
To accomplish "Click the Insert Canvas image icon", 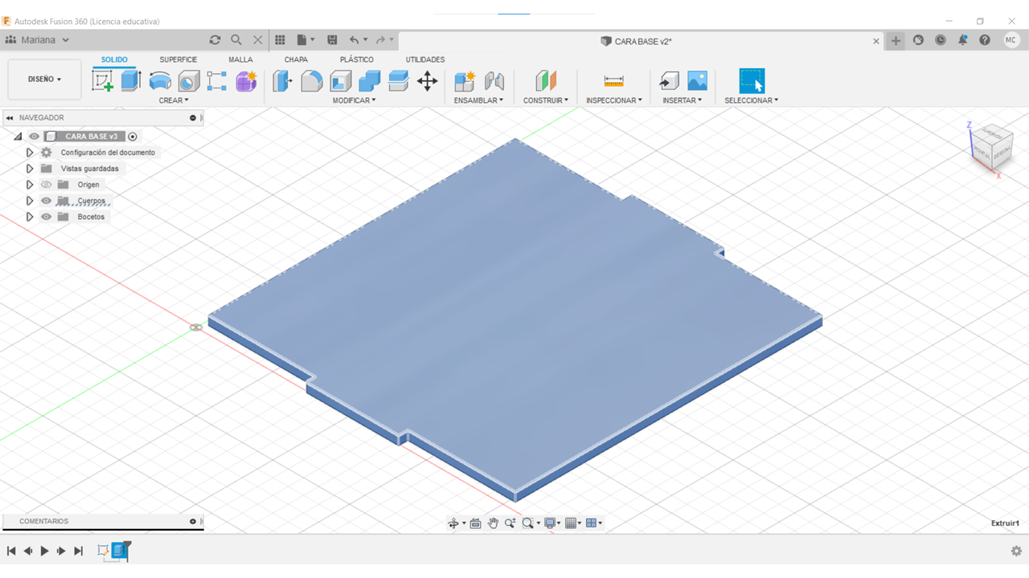I will click(697, 80).
